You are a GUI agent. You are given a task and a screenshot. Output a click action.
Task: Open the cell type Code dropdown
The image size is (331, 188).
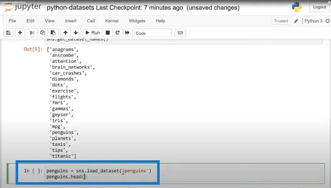point(153,33)
